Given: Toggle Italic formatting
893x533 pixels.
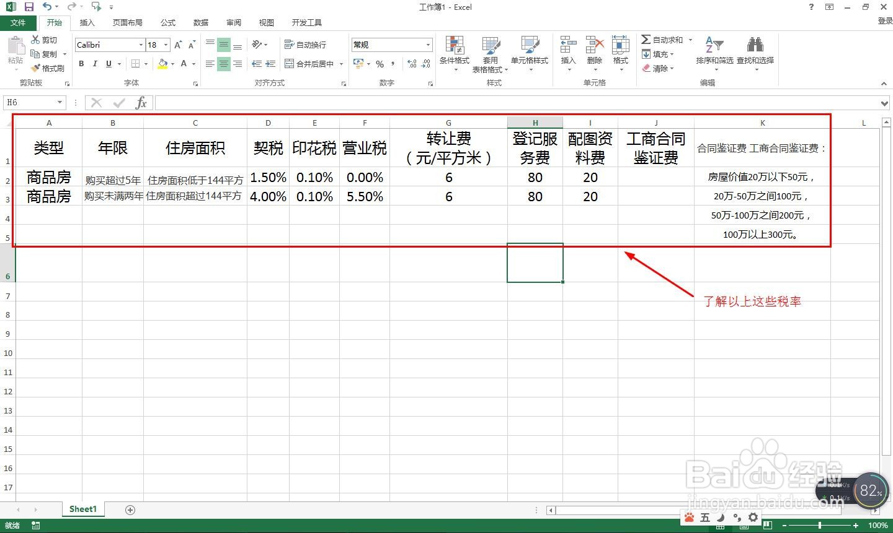Looking at the screenshot, I should 95,64.
